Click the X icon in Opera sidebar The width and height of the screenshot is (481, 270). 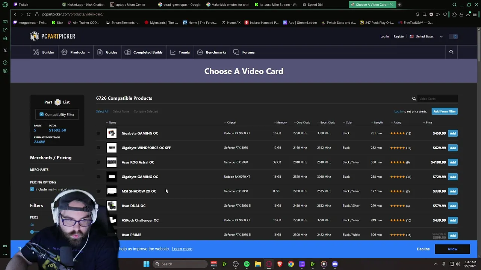click(5, 50)
